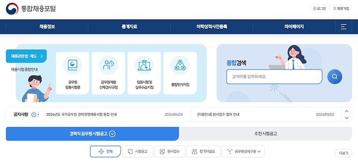The image size is (358, 163).
Task: Click the 공지사항 label
Action: (x=21, y=115)
